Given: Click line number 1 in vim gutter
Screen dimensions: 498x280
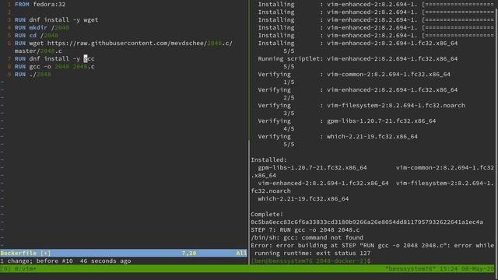Looking at the screenshot, I should pyautogui.click(x=9, y=5).
